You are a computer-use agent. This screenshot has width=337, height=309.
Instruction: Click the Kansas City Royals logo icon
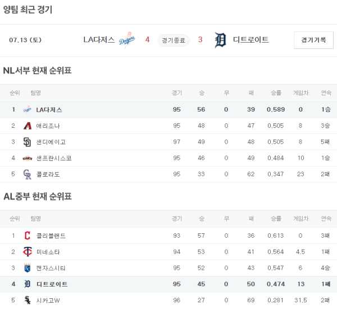click(x=27, y=268)
